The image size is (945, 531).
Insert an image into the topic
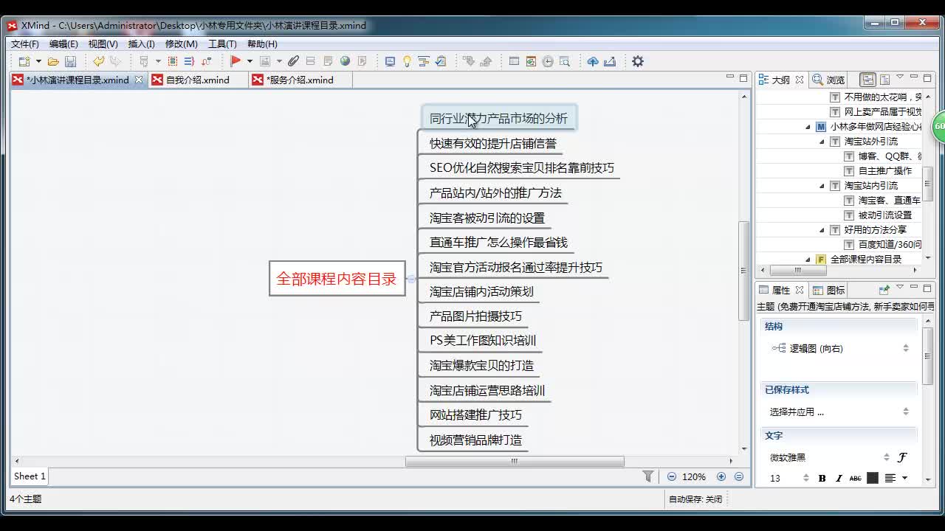pyautogui.click(x=264, y=61)
